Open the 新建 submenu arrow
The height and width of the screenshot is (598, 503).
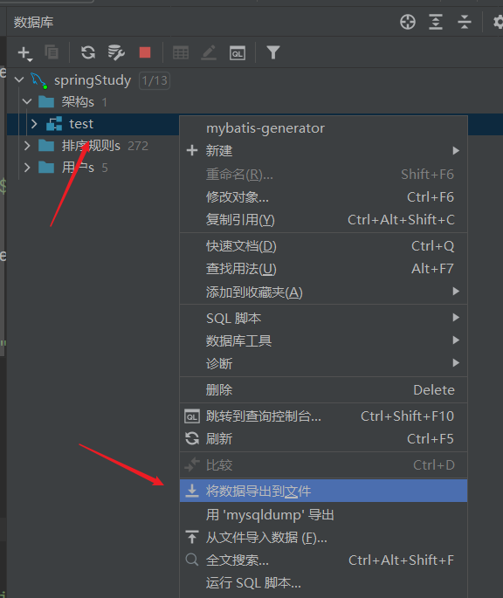pos(456,151)
